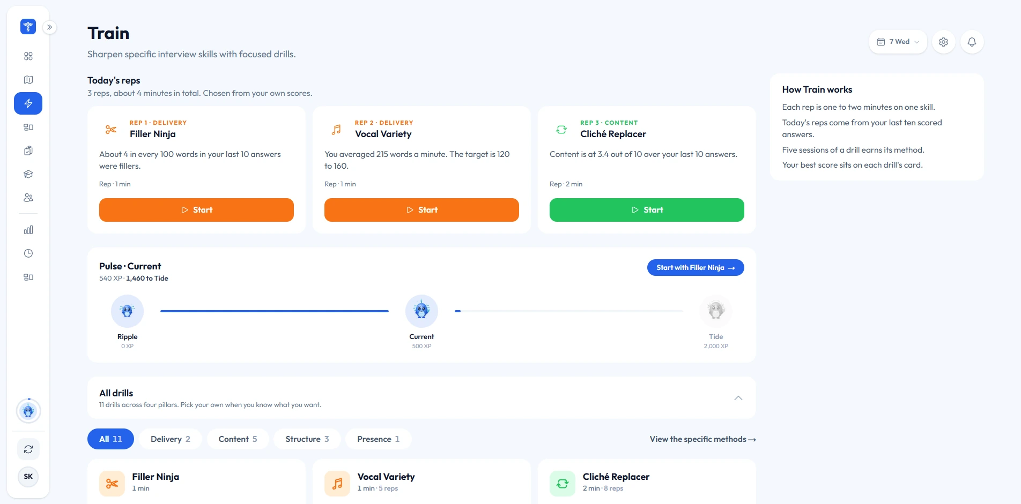This screenshot has width=1021, height=504.
Task: Open the layout icon below the clock icon
Action: point(28,277)
